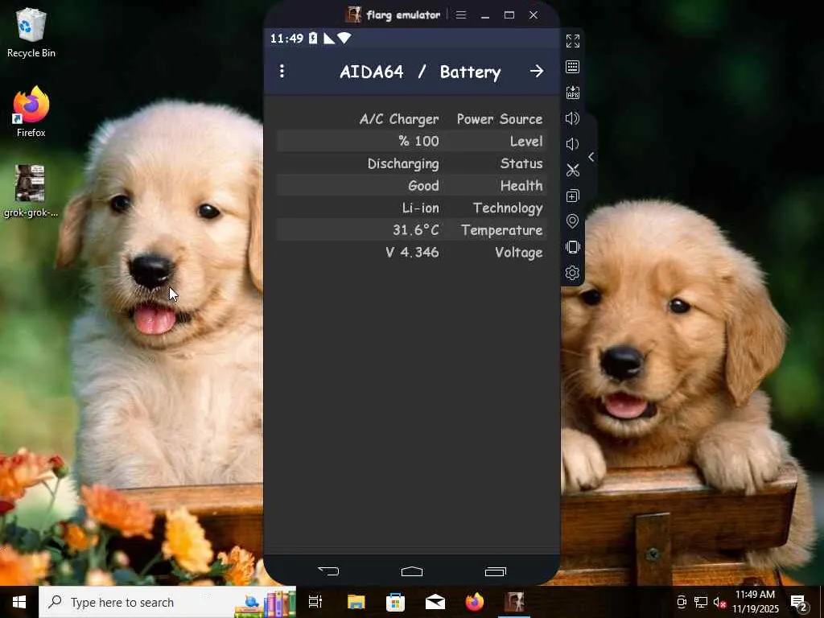The height and width of the screenshot is (618, 824).
Task: Select the Discharging status value
Action: coord(403,164)
